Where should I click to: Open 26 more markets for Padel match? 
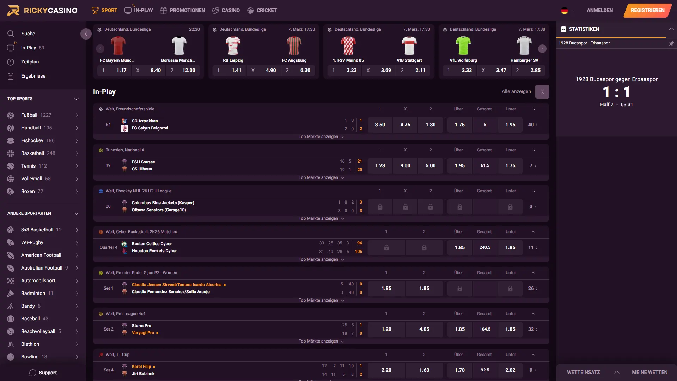click(533, 288)
